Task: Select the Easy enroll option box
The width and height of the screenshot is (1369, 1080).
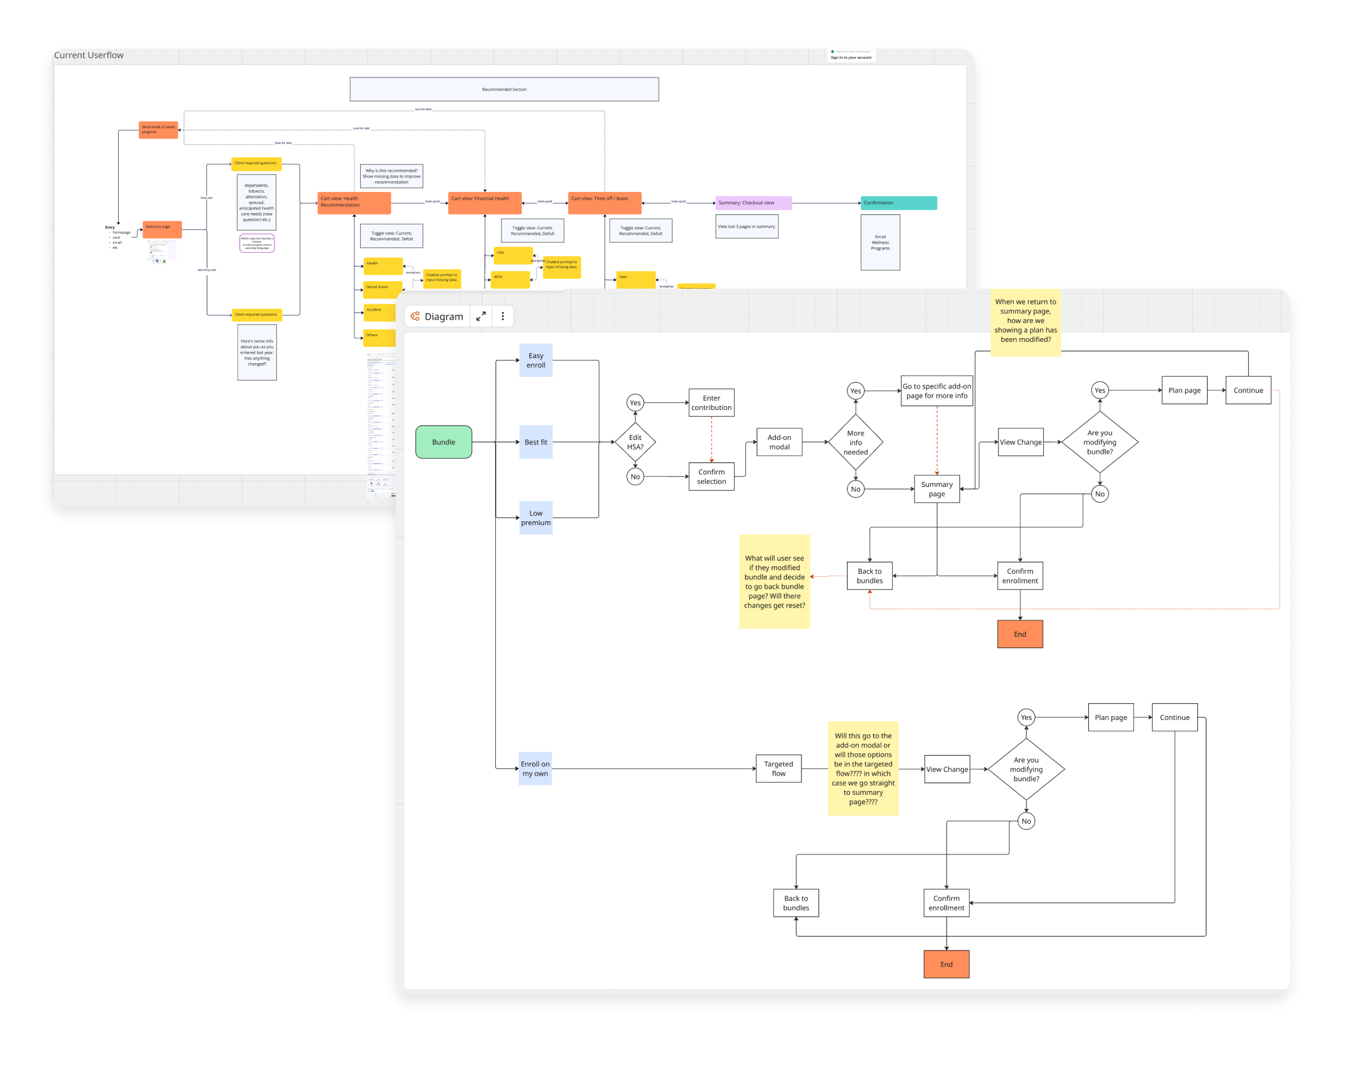Action: pos(536,361)
